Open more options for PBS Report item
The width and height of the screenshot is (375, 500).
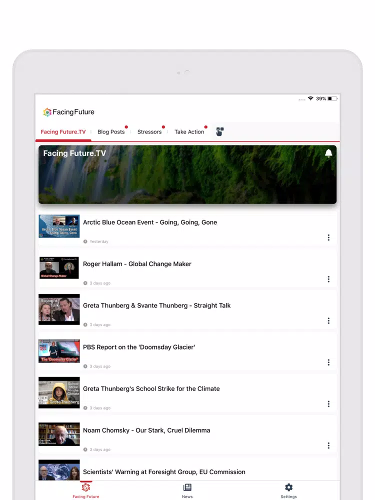(x=328, y=362)
